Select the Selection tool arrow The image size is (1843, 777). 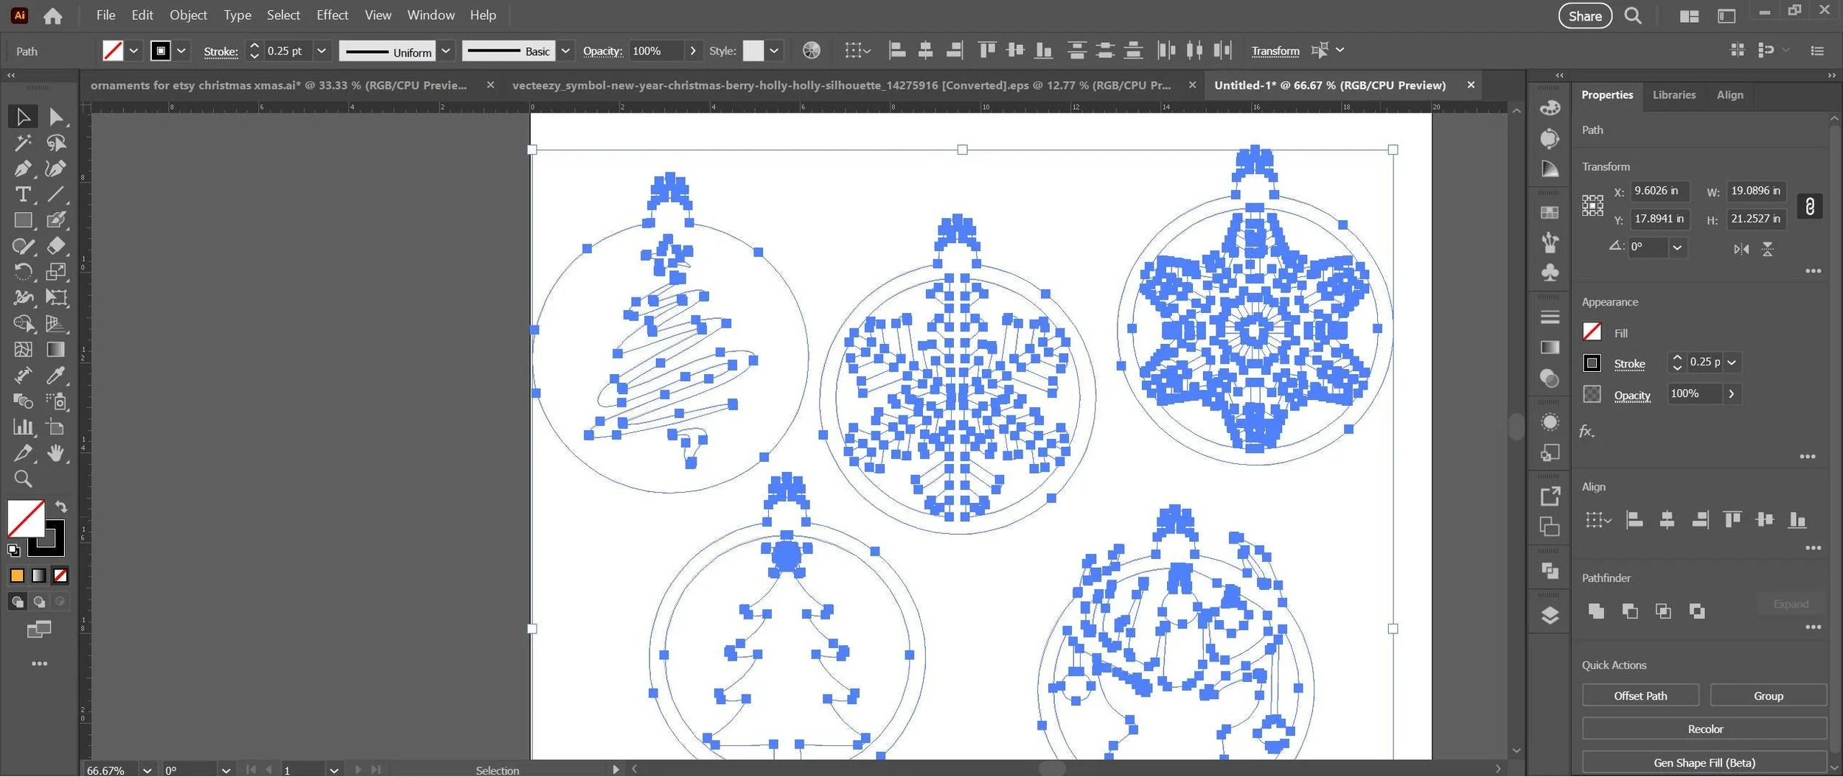click(23, 116)
